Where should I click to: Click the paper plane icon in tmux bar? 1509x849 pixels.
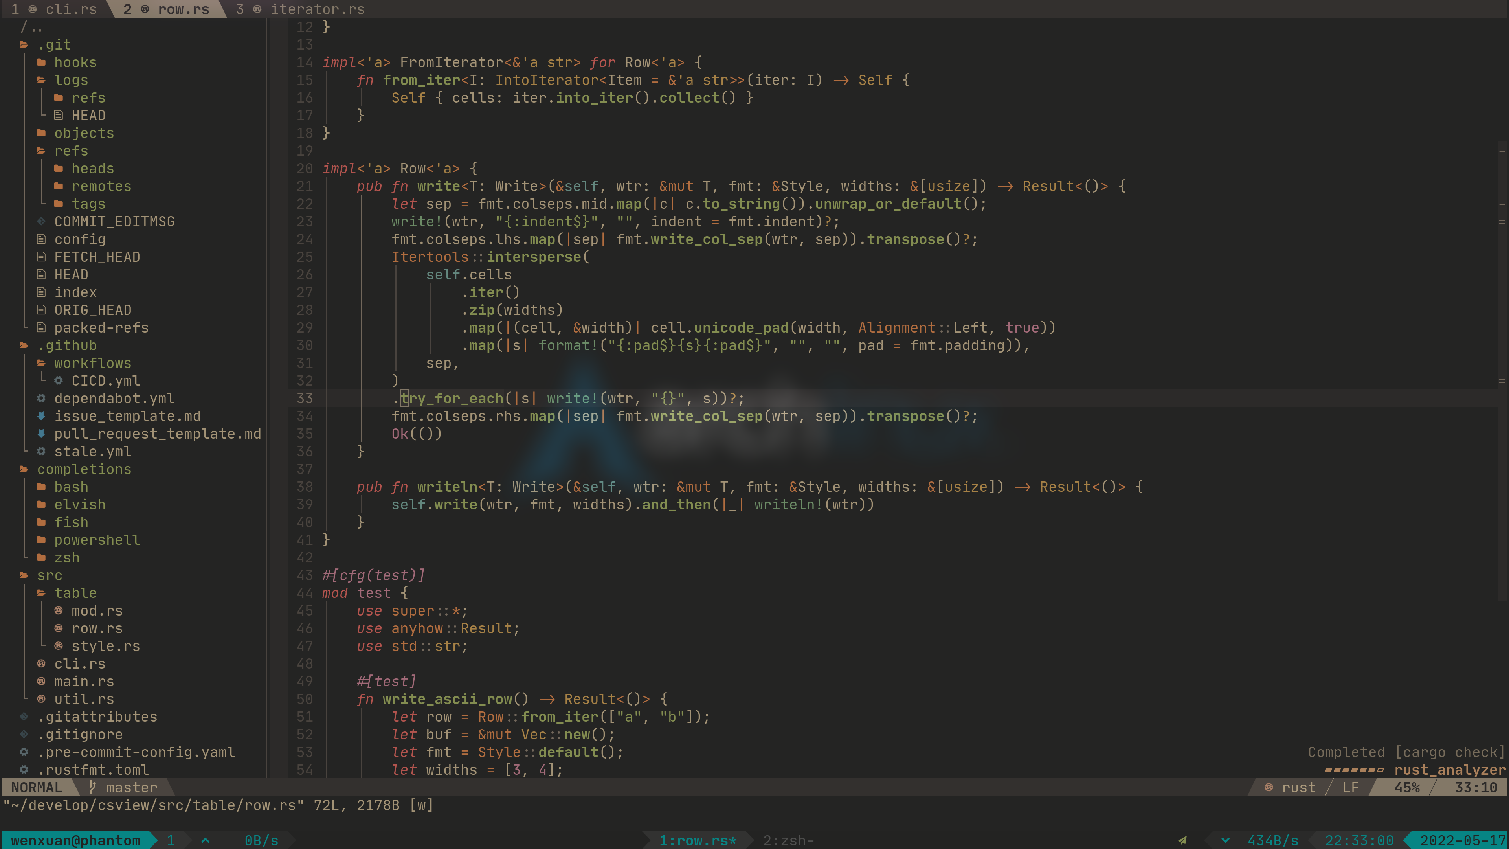(1183, 840)
